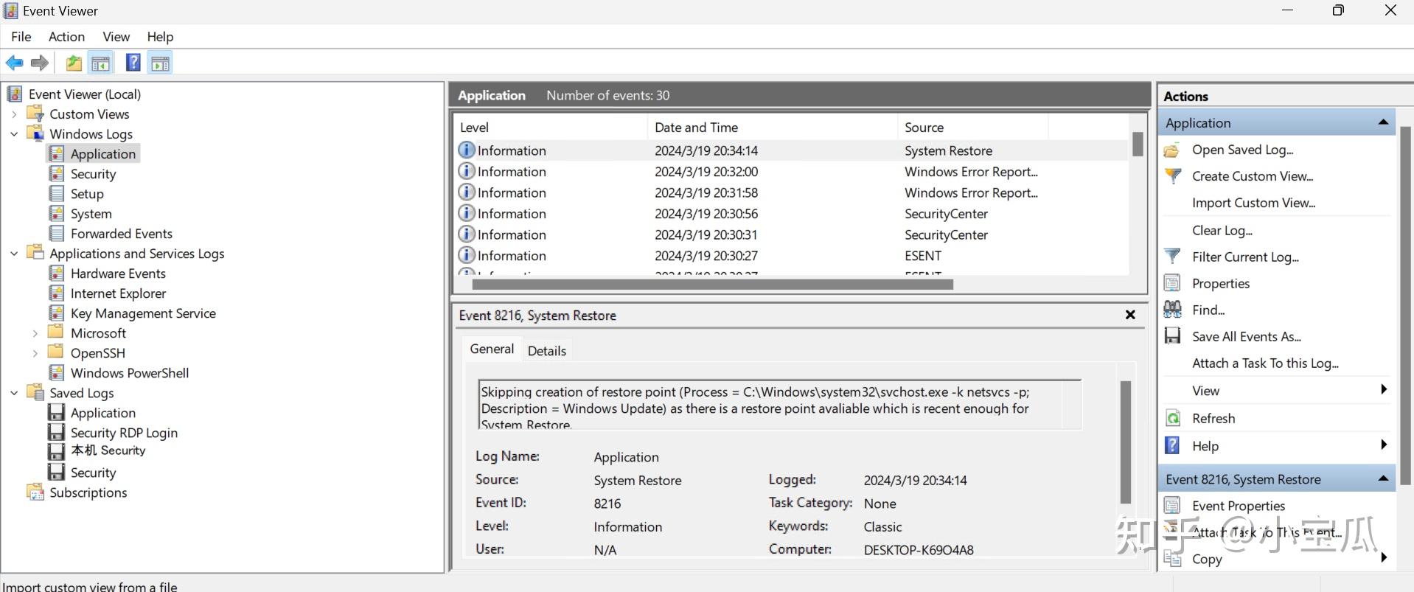Select Key Management Service in the tree
Viewport: 1414px width, 592px height.
143,313
